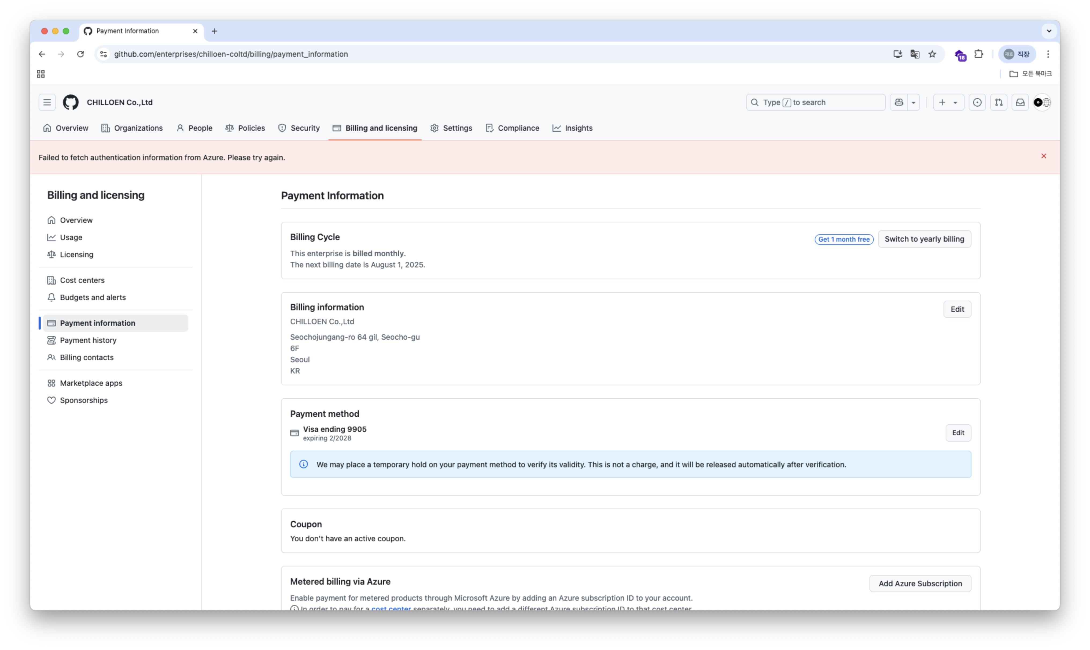Click Switch to yearly billing button
This screenshot has width=1090, height=650.
pyautogui.click(x=924, y=239)
